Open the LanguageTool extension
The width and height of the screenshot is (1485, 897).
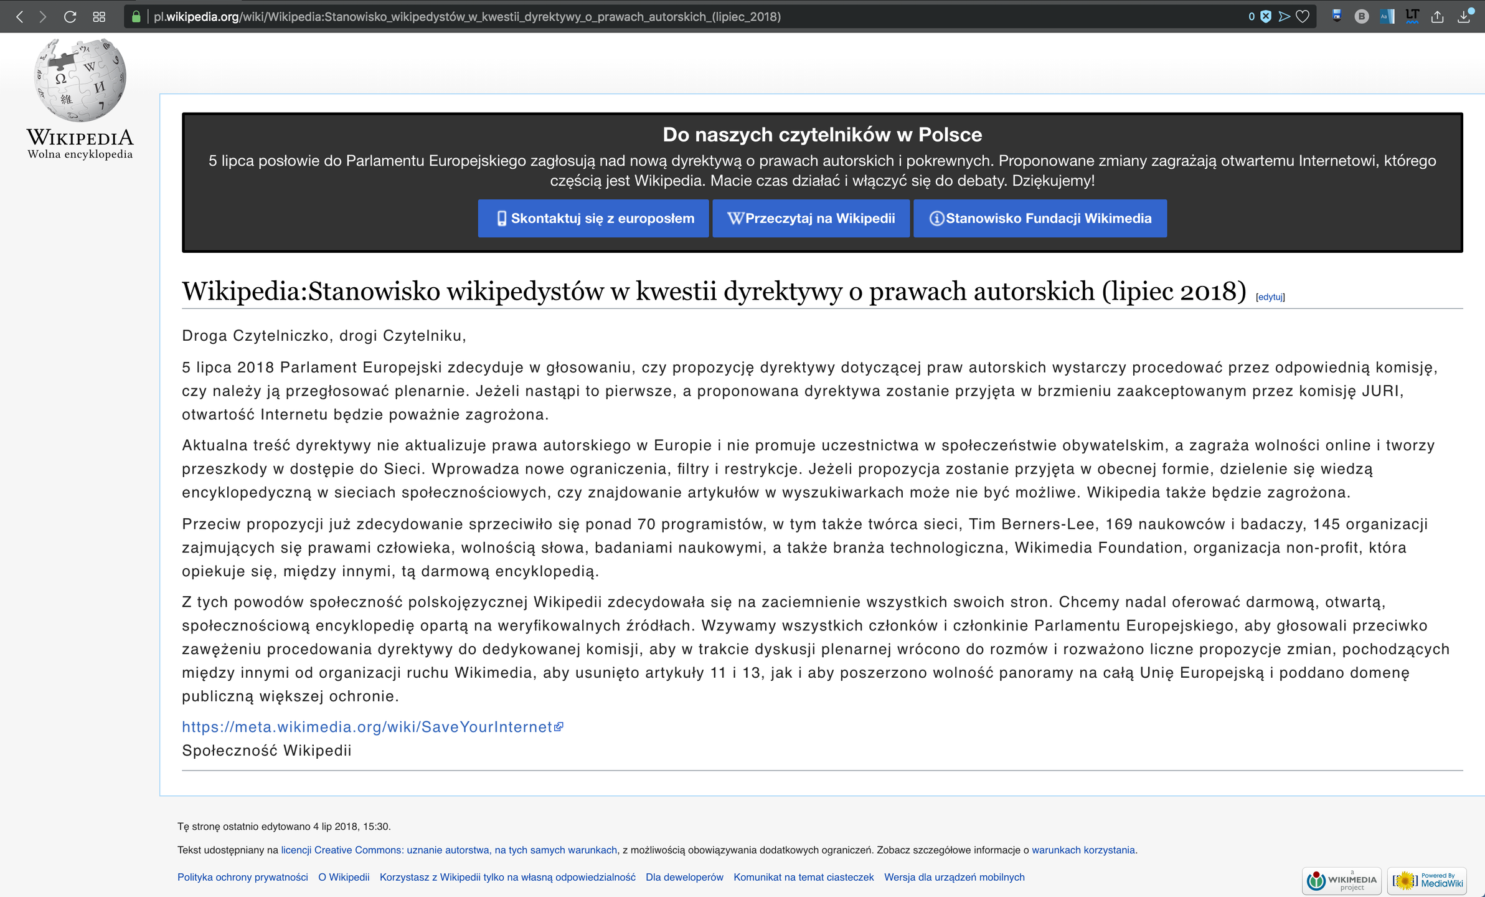[1412, 17]
